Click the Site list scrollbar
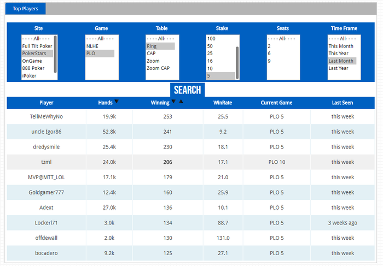Image resolution: width=383 pixels, height=266 pixels. click(55, 54)
